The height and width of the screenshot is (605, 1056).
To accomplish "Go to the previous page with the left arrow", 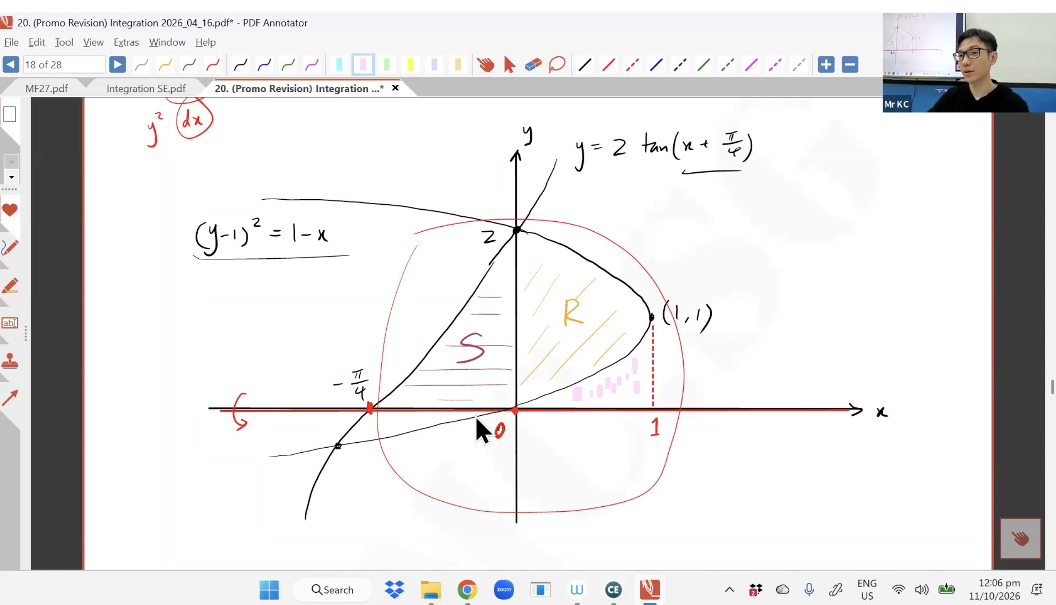I will (x=10, y=64).
